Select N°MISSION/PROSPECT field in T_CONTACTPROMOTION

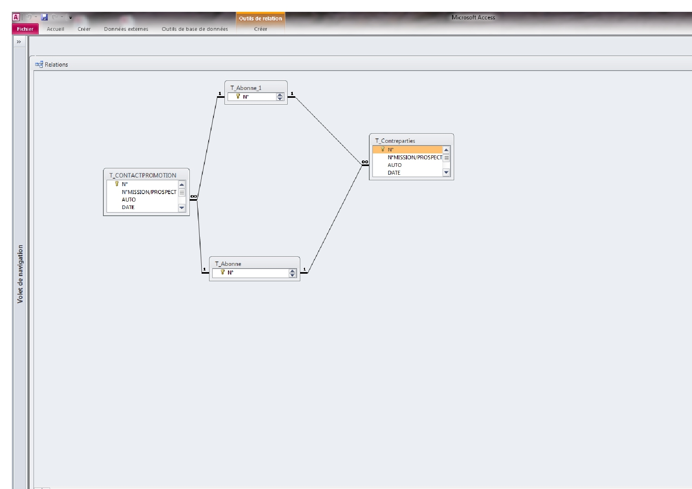click(x=142, y=192)
